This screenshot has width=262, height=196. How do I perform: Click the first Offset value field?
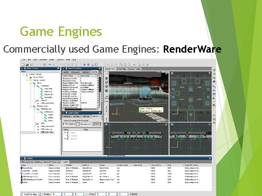pyautogui.click(x=101, y=194)
